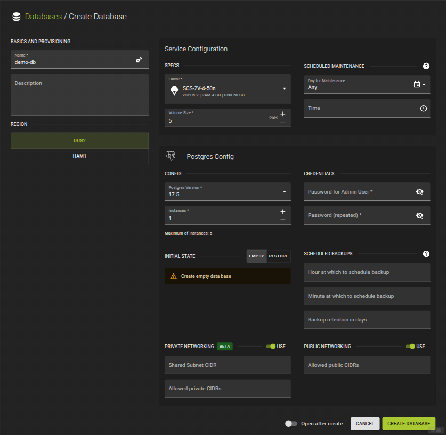Open the Scheduled Backups help icon

click(x=426, y=254)
